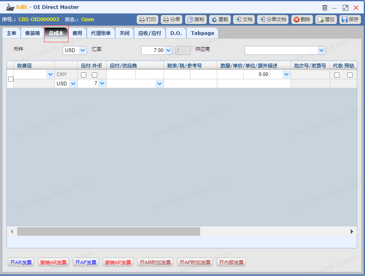Click the 保存 save button
365x276 pixels.
pyautogui.click(x=350, y=20)
